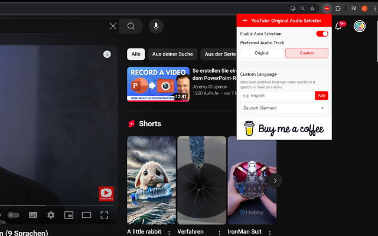Click the red Add button

tap(321, 96)
